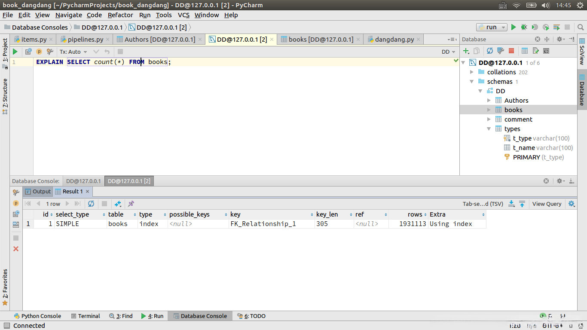
Task: Collapse all nodes in Database panel
Action: click(547, 39)
